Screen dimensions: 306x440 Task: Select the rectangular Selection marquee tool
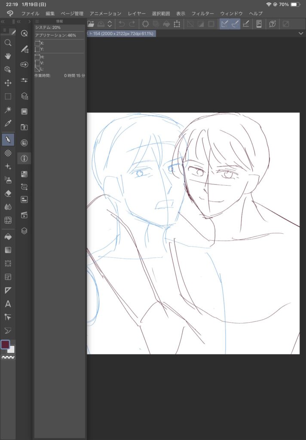(8, 97)
